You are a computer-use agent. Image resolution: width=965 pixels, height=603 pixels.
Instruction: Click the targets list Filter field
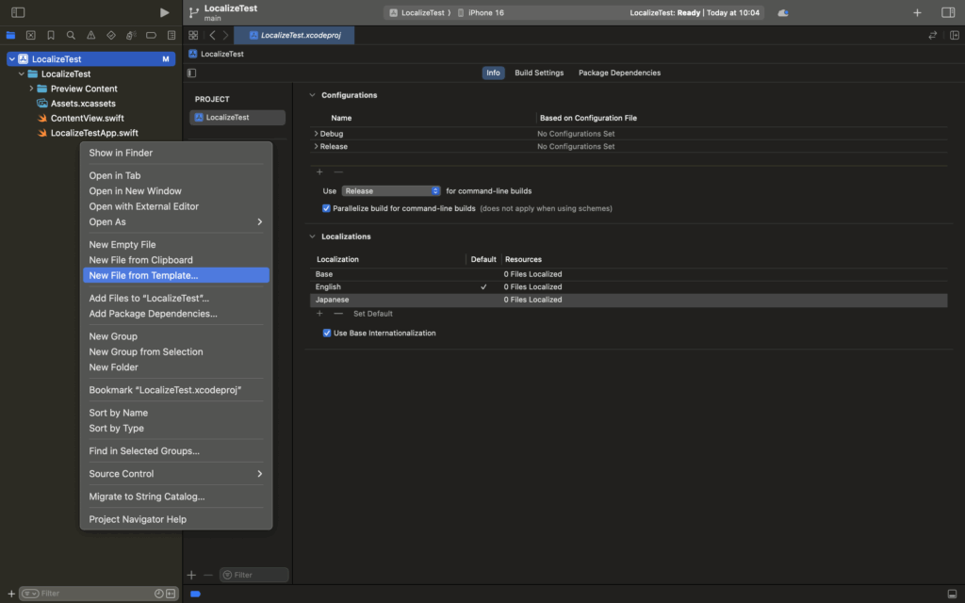coord(254,575)
